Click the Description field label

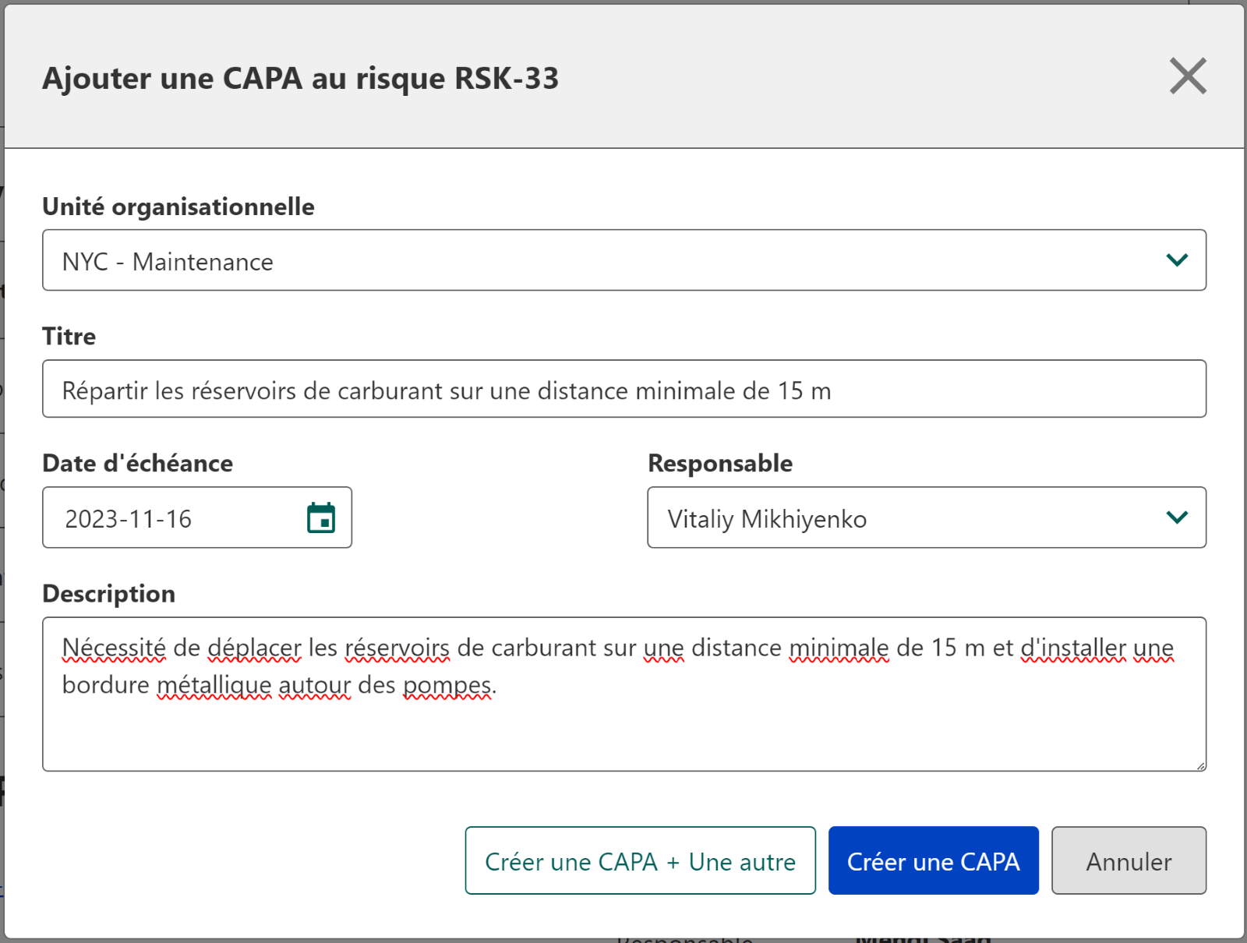pos(109,593)
